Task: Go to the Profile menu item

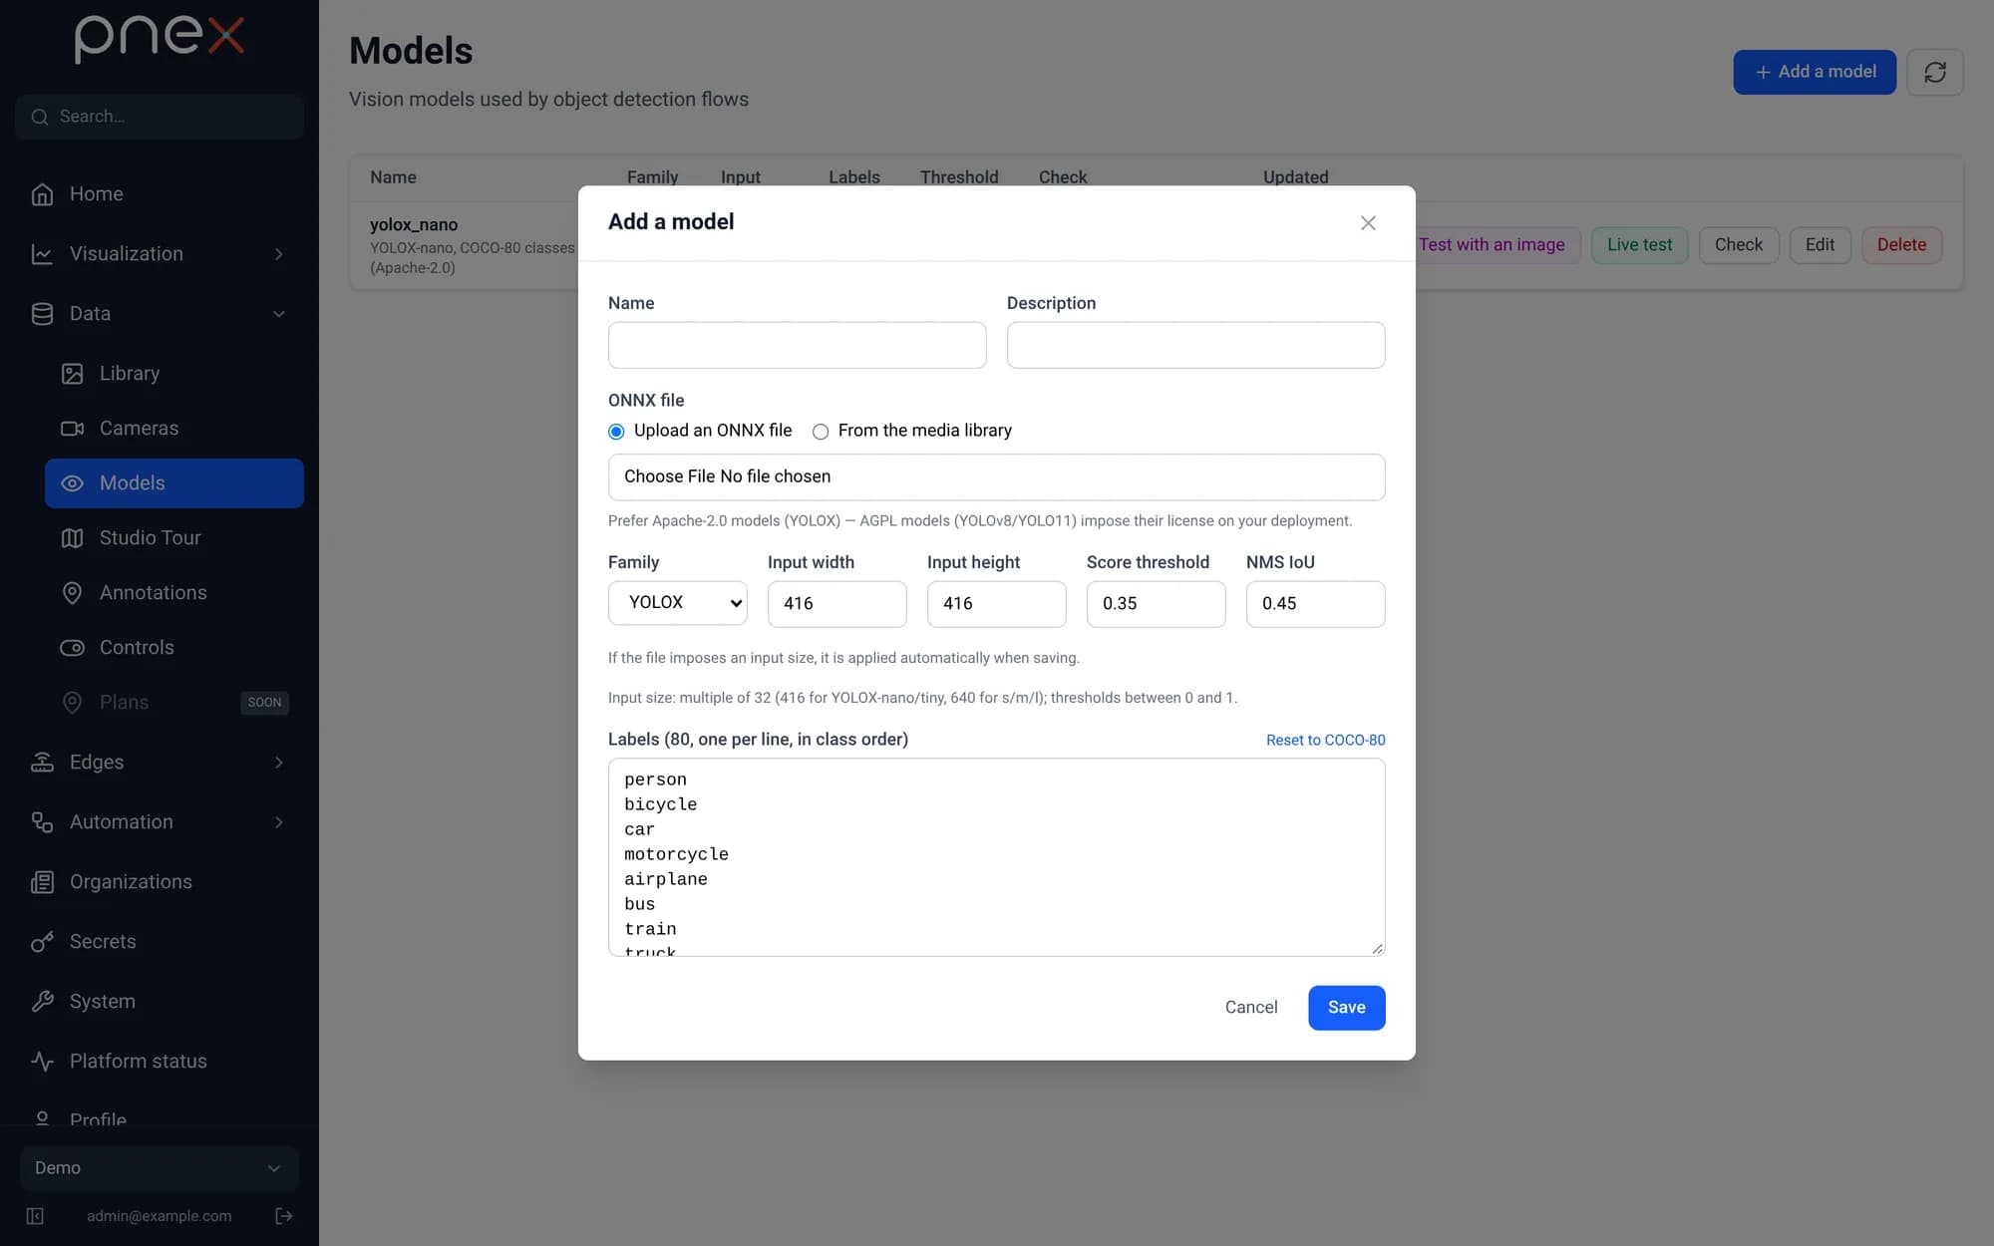Action: click(160, 1118)
